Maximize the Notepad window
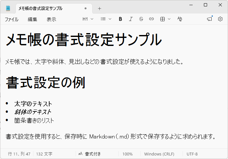 pyautogui.click(x=205, y=5)
